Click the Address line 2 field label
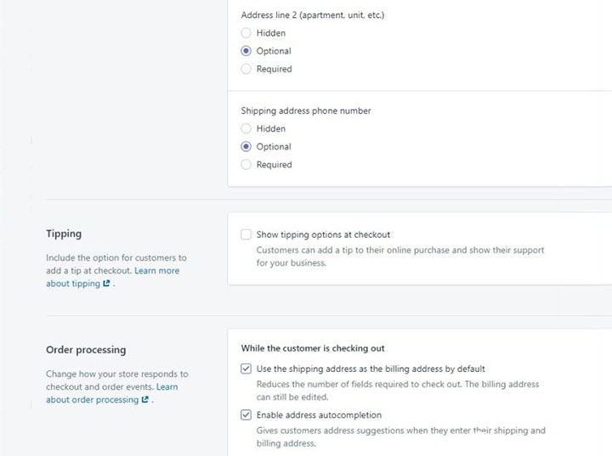612x456 pixels. coord(313,15)
